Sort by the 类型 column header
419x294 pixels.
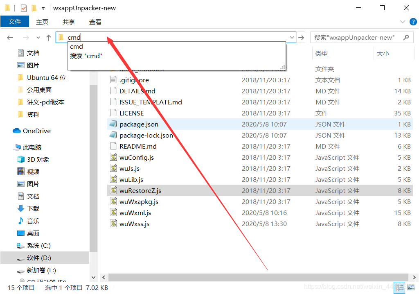tap(321, 53)
